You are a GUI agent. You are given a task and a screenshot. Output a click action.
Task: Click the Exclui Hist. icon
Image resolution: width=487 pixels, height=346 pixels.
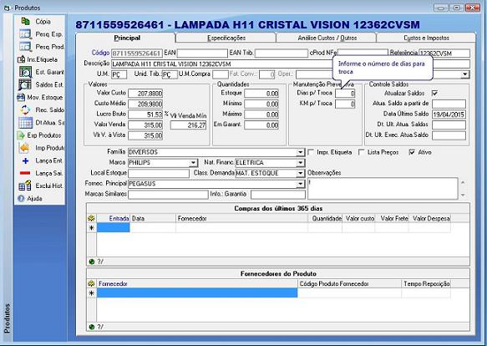pyautogui.click(x=25, y=186)
